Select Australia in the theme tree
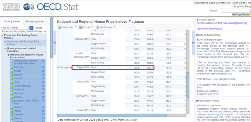This screenshot has height=122, width=251. [x=18, y=67]
